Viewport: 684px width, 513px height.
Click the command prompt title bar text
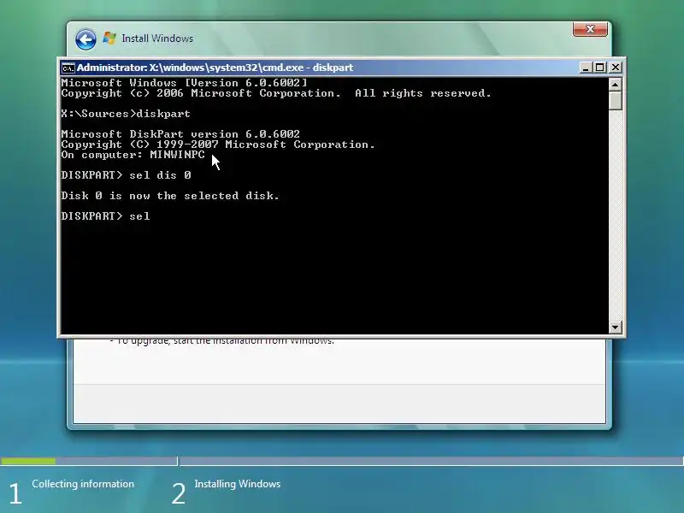pos(215,68)
